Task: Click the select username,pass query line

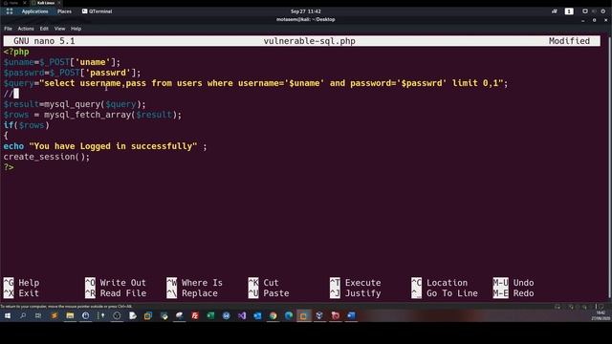Action: point(255,83)
